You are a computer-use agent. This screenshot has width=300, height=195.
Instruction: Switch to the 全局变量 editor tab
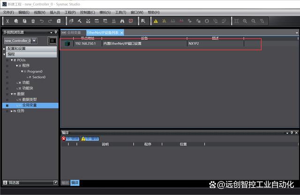[x=74, y=33]
